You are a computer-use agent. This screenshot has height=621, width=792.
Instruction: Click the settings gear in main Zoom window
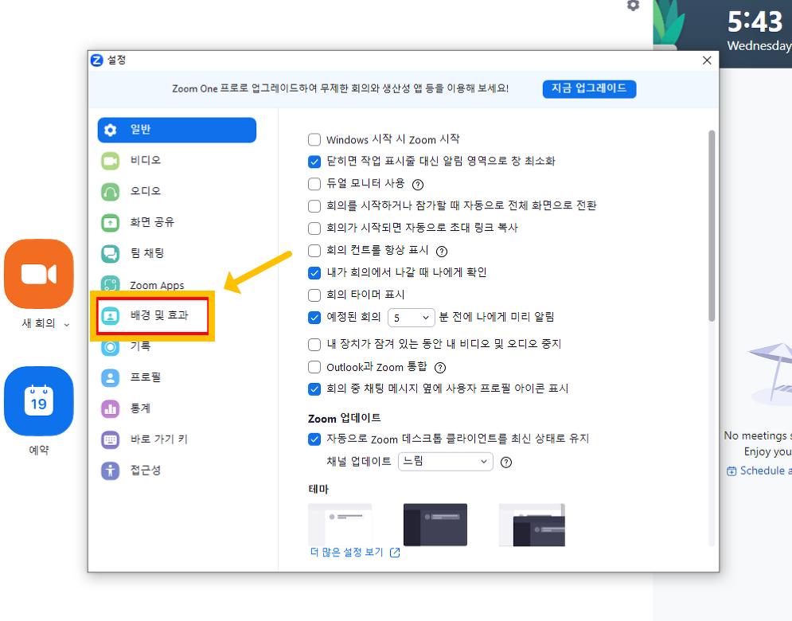pos(633,5)
